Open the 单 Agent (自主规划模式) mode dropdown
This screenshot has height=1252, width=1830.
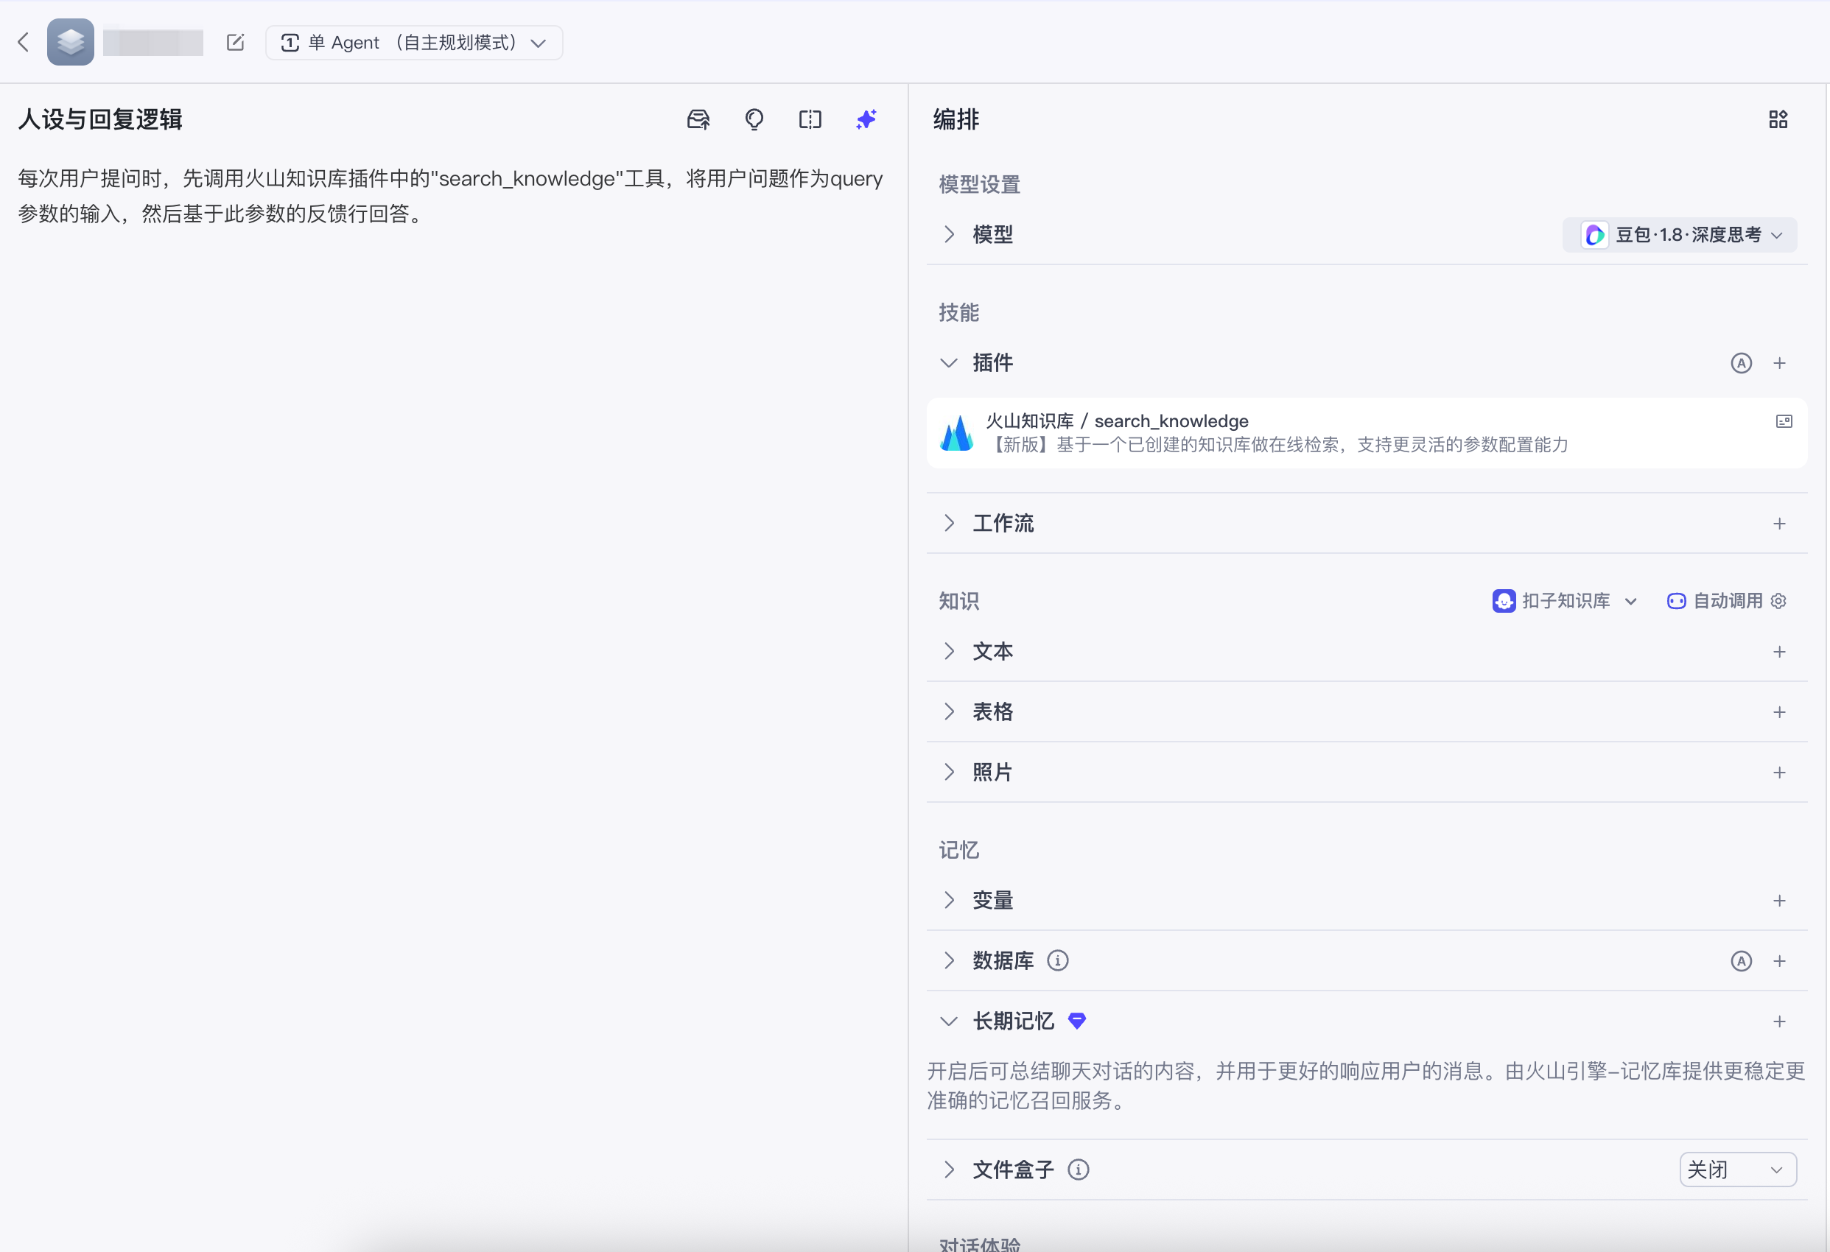point(414,43)
